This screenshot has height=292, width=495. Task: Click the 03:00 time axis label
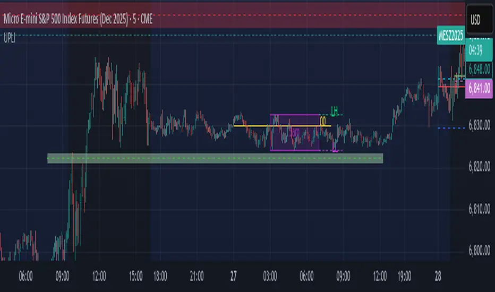pos(270,276)
